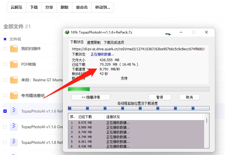Check the box for 来自：Realme GT folder
226x155 pixels.
(5, 80)
